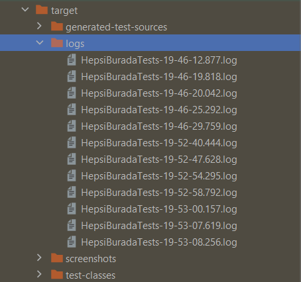Click the target folder icon
This screenshot has height=282, width=301.
point(42,10)
